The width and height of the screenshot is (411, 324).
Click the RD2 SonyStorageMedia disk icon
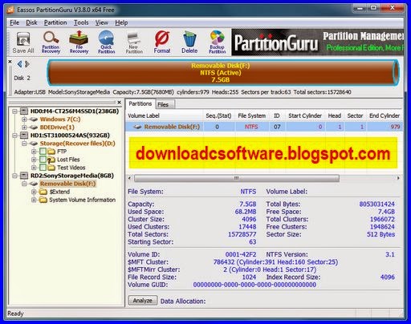(24, 176)
